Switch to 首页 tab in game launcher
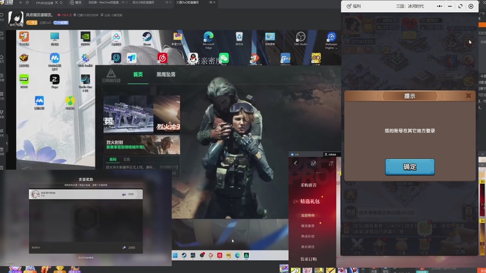 138,74
